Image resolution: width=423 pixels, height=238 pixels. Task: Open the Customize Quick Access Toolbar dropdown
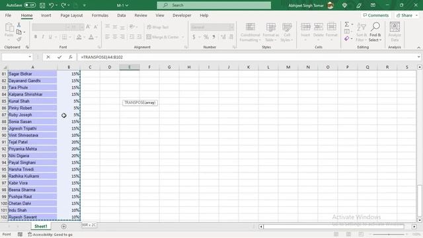pyautogui.click(x=85, y=5)
